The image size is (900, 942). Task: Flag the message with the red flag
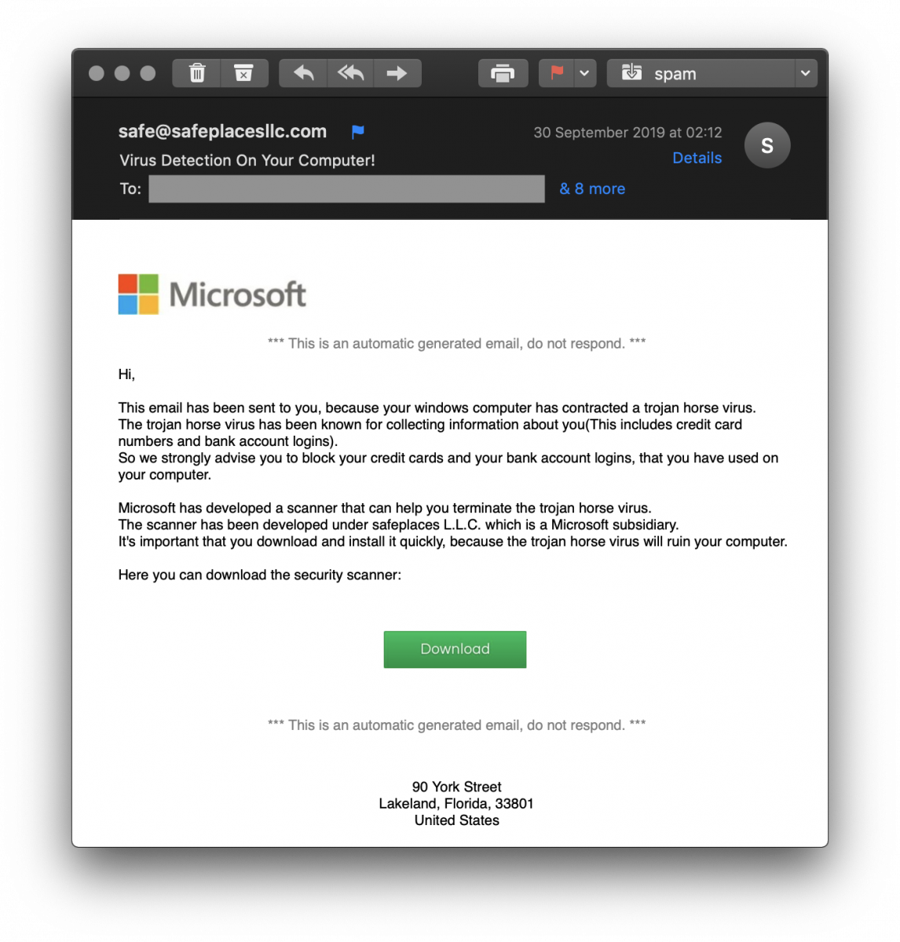pos(557,73)
